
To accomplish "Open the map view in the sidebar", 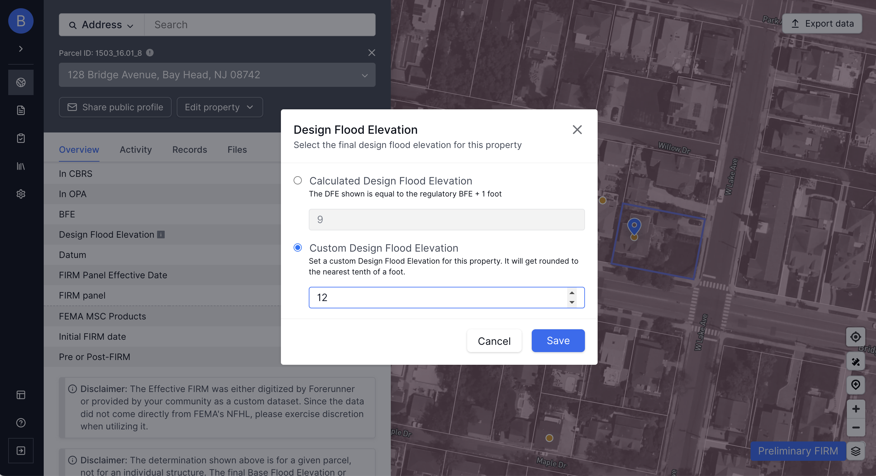I will pos(21,82).
